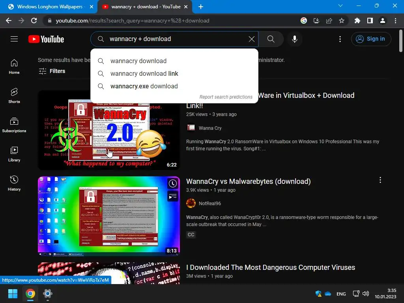Go back in Chrome
This screenshot has height=303, width=404.
point(9,21)
